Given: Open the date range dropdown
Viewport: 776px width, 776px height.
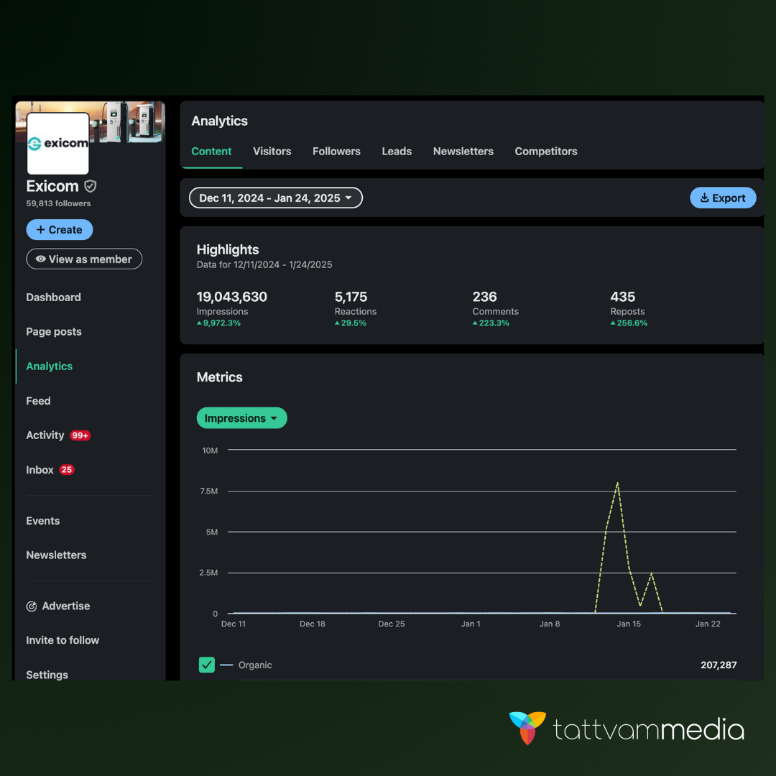Looking at the screenshot, I should click(x=276, y=198).
